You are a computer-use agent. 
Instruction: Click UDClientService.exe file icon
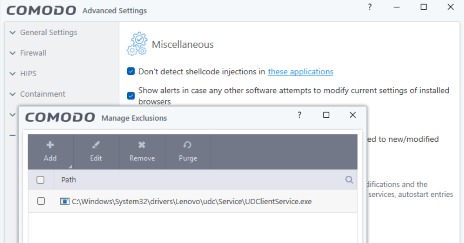pyautogui.click(x=65, y=202)
